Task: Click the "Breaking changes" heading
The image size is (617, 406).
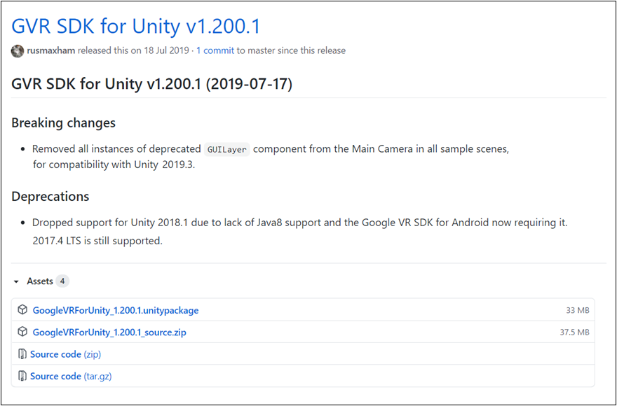Action: coord(63,122)
